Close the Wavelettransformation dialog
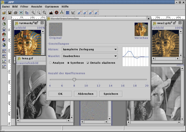The image size is (186, 132). (148, 19)
